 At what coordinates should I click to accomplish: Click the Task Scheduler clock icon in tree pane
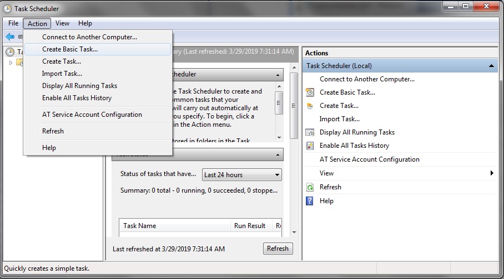pyautogui.click(x=10, y=51)
